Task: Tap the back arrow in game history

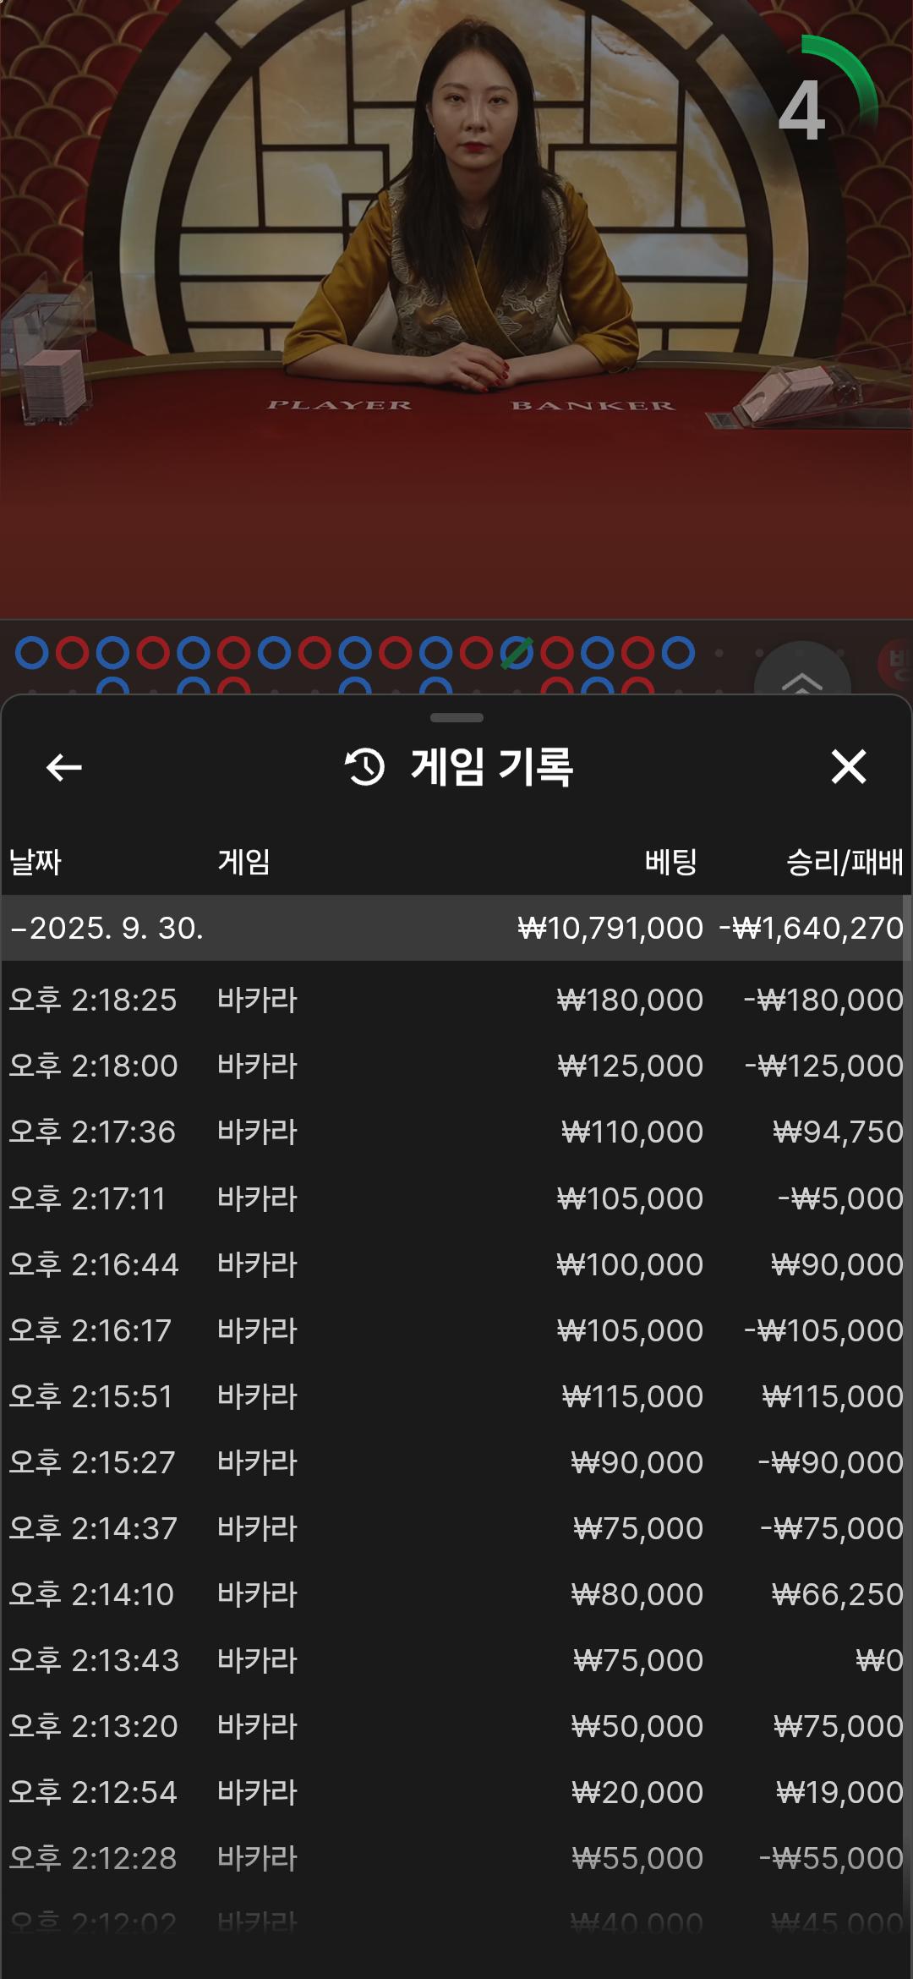Action: (x=64, y=767)
